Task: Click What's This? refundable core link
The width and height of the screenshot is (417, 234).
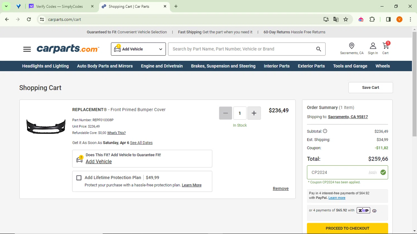Action: click(x=116, y=133)
